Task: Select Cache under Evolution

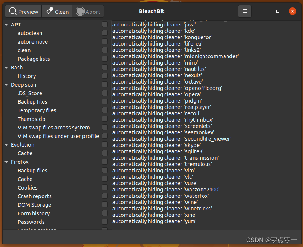Action: pyautogui.click(x=25, y=153)
